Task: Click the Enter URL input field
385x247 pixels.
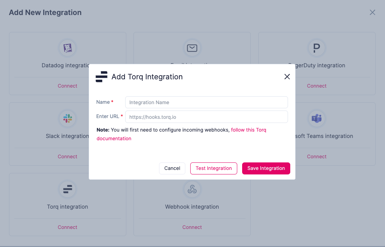Action: click(x=206, y=117)
